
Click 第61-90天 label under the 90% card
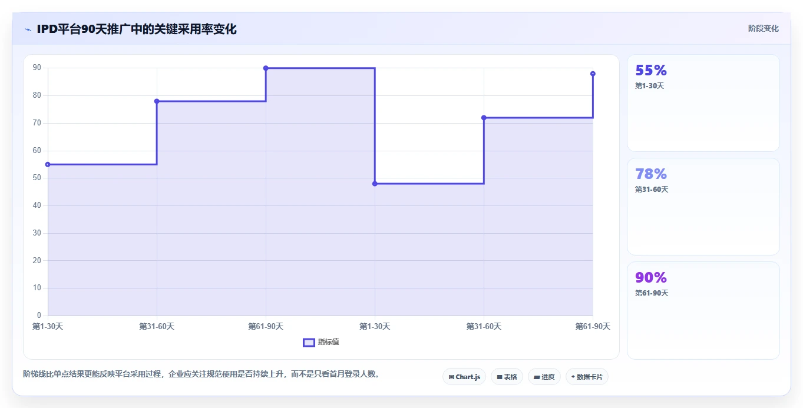click(x=652, y=293)
